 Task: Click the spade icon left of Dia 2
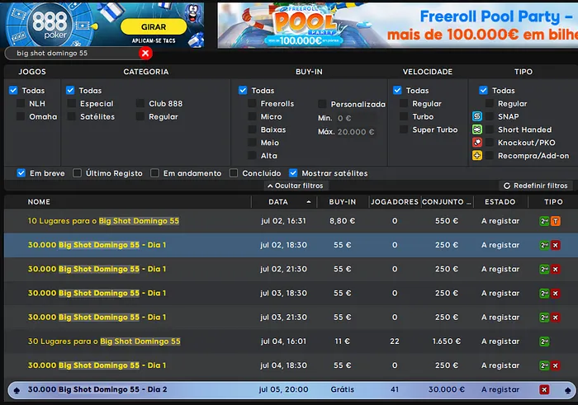(17, 390)
